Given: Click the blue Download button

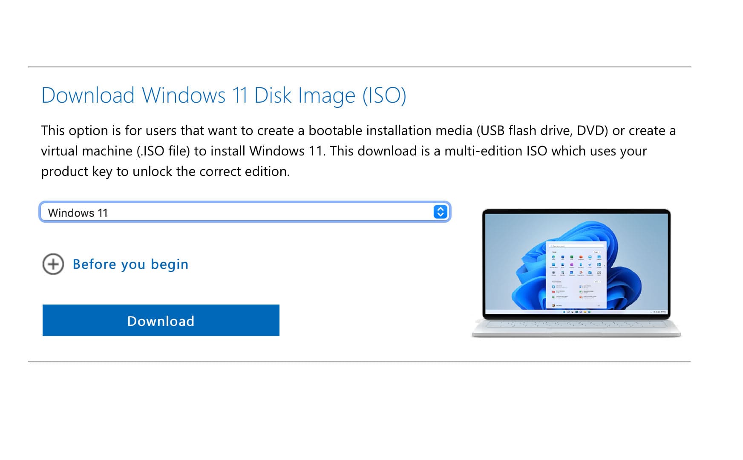Looking at the screenshot, I should click(161, 320).
